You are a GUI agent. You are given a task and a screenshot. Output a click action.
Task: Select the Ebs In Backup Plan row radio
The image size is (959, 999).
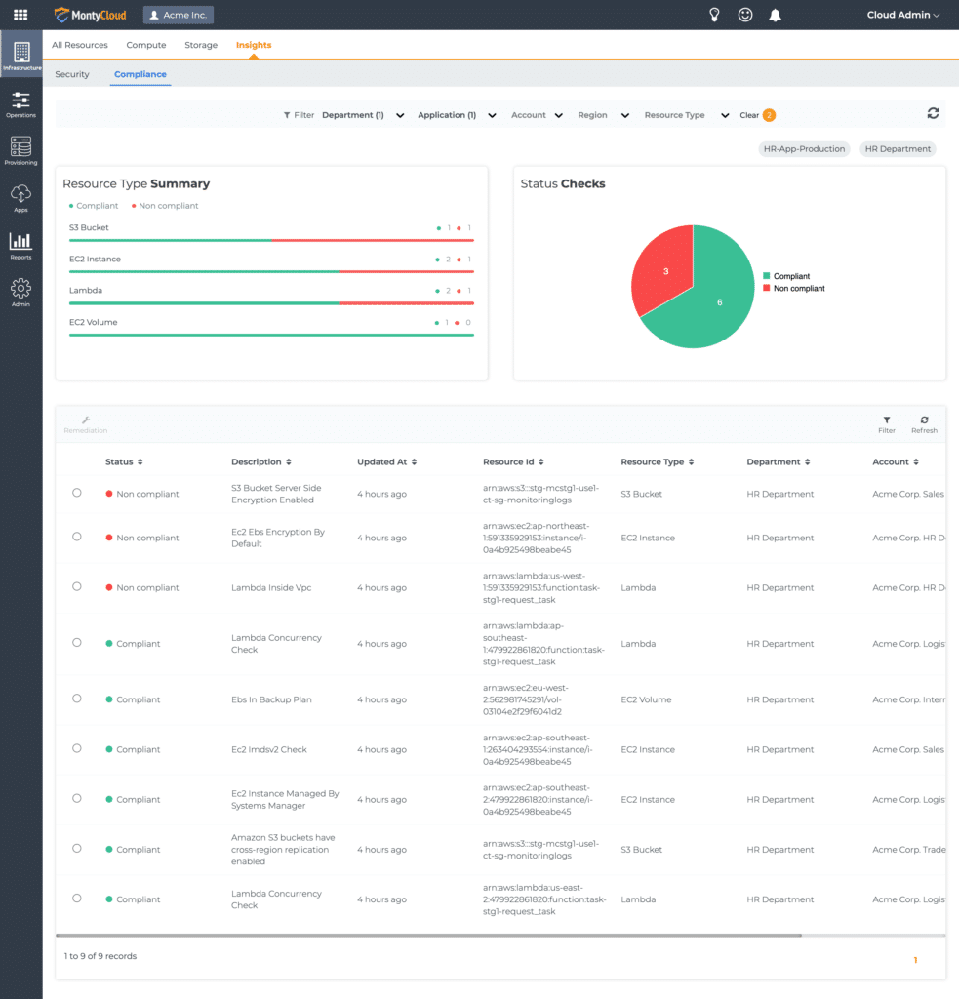click(77, 699)
